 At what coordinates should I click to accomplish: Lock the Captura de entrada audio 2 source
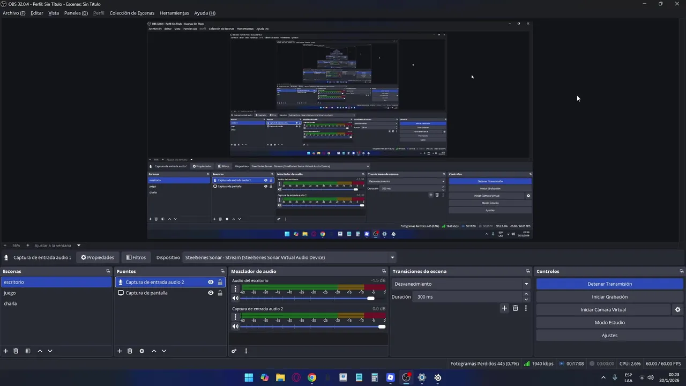click(x=220, y=282)
